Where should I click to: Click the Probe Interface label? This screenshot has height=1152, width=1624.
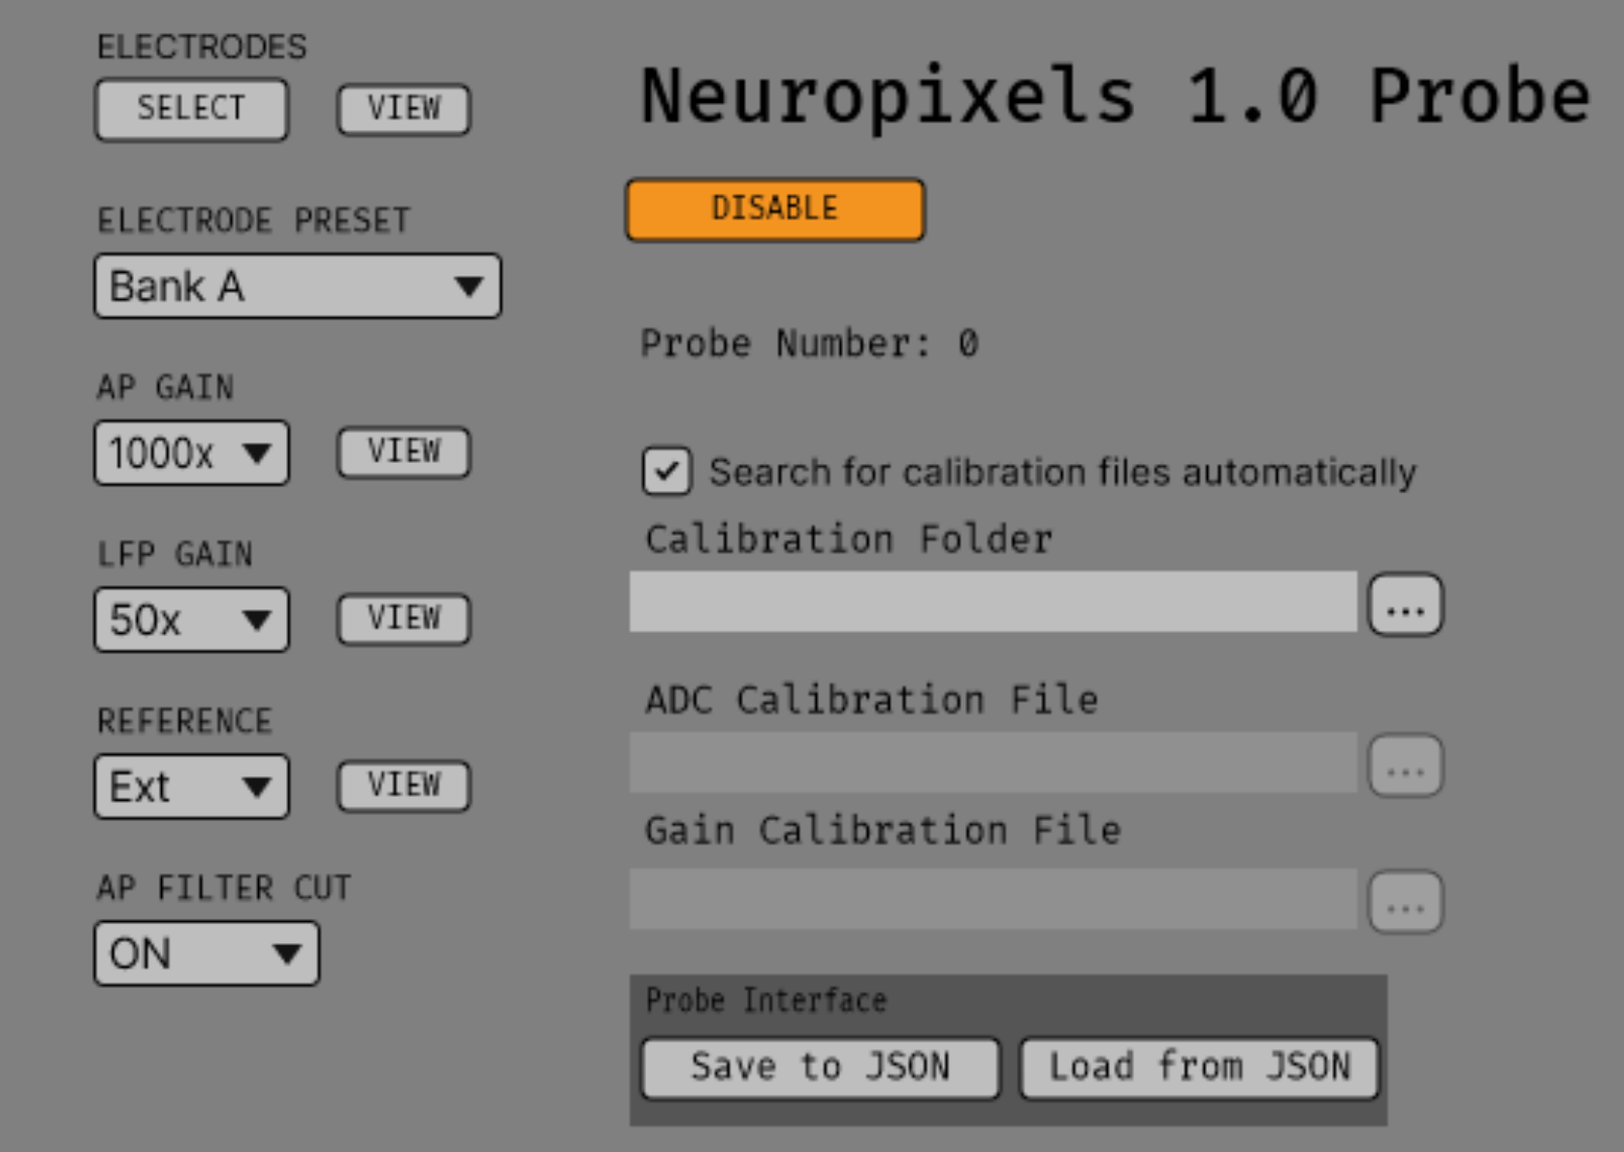pyautogui.click(x=766, y=1001)
